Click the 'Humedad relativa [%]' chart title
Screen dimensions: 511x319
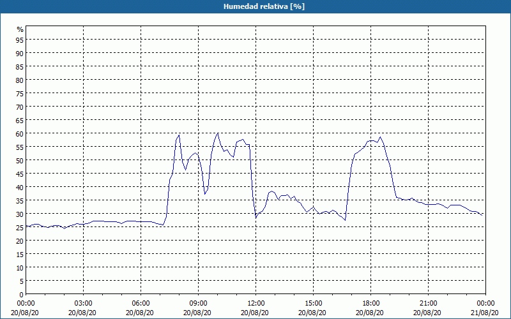[264, 6]
